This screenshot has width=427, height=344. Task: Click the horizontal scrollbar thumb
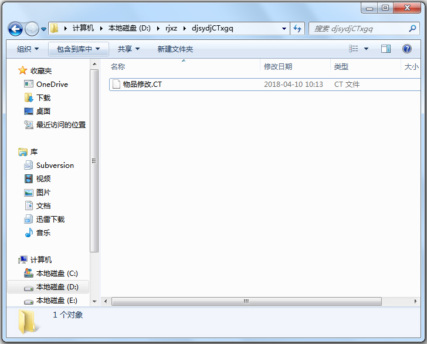pos(246,301)
